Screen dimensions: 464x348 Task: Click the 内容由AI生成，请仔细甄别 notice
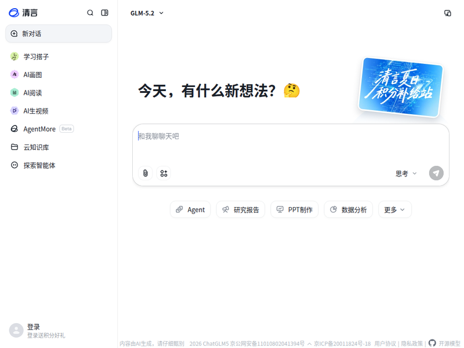pyautogui.click(x=152, y=343)
